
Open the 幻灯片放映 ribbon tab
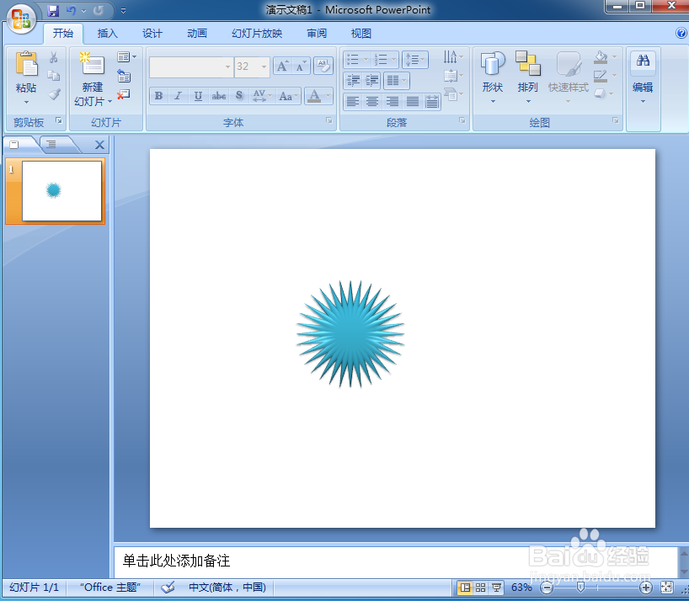[x=257, y=34]
